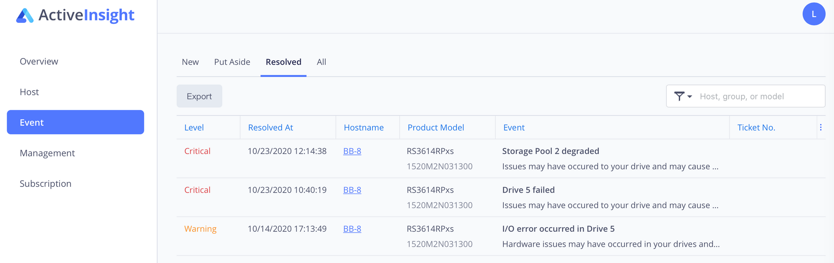
Task: Sort by the Event column header
Action: click(514, 128)
